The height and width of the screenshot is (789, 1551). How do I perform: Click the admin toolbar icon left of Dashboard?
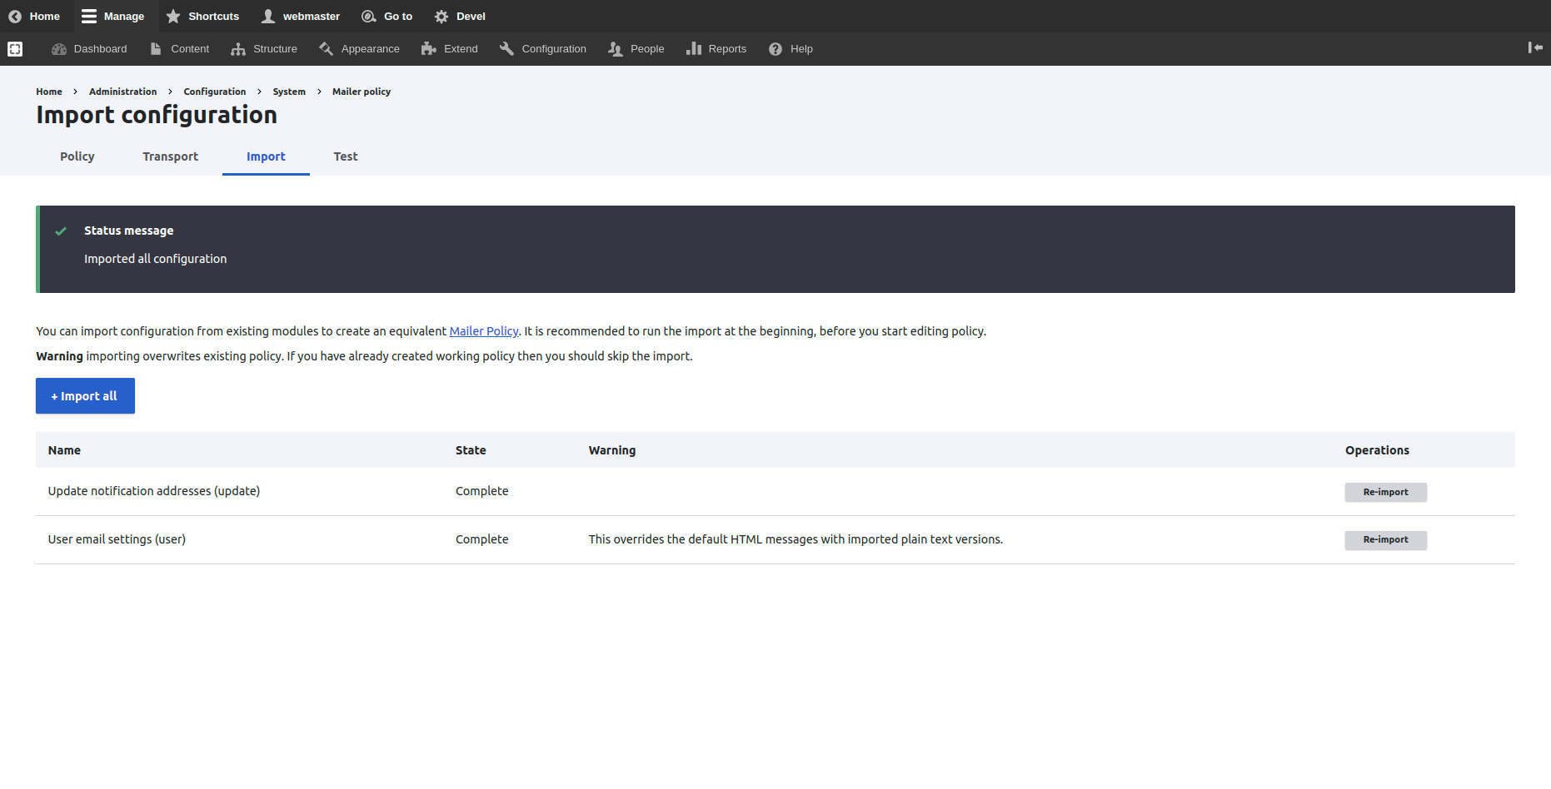(x=15, y=49)
